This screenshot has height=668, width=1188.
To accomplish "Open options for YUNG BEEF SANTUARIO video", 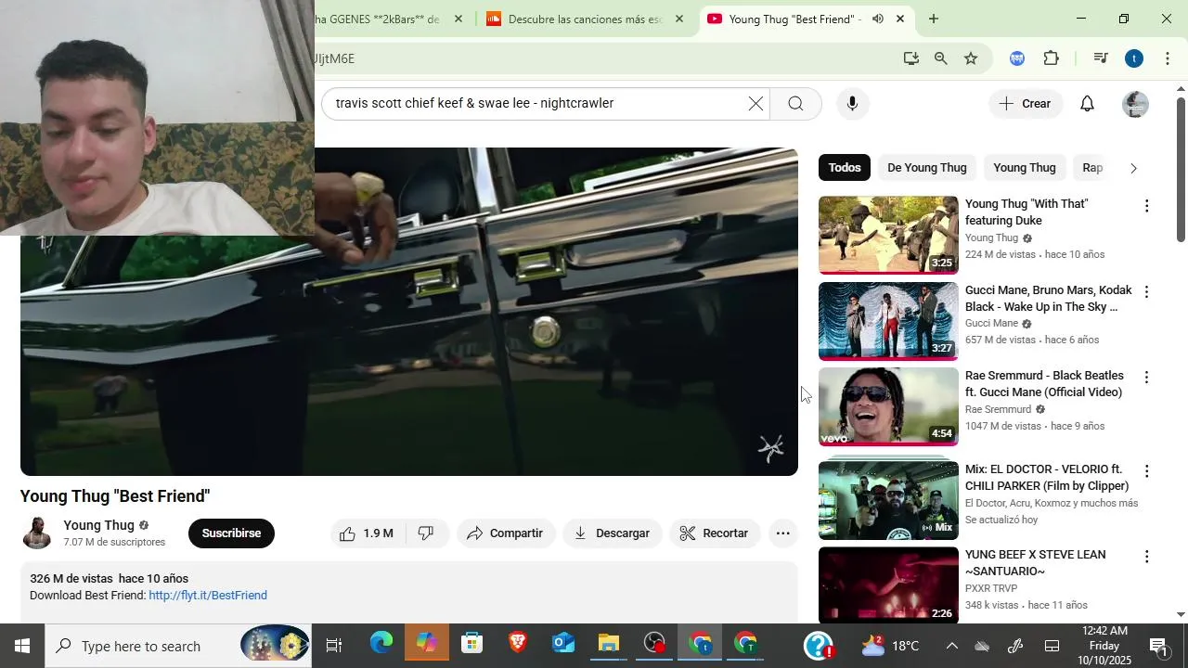I will click(1146, 557).
